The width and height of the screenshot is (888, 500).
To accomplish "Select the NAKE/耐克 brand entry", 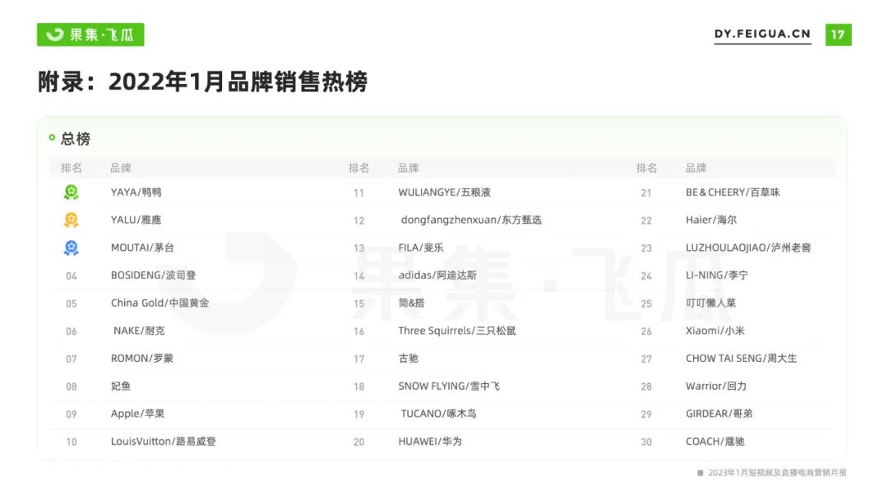I will pos(139,331).
